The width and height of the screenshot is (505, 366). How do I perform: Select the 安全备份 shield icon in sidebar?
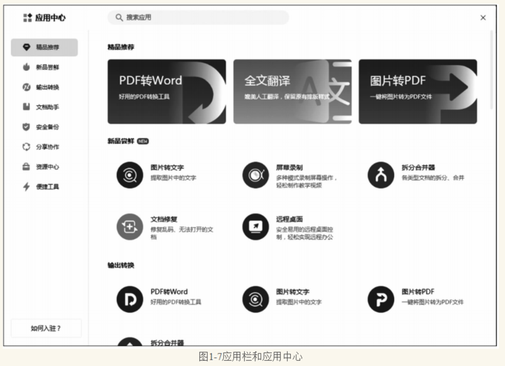point(26,127)
